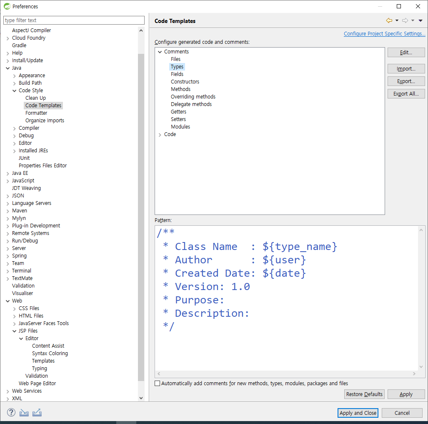Click the left tree vertical scrollbar thumb
This screenshot has height=424, width=428.
(x=141, y=217)
